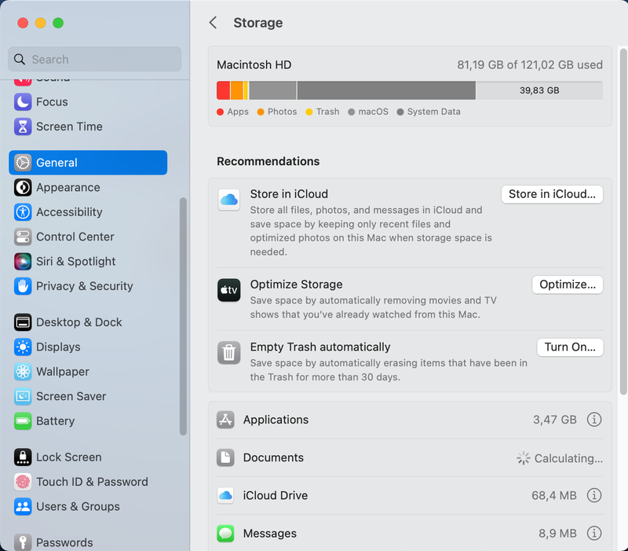Click the Documents category icon
The height and width of the screenshot is (551, 628).
225,457
